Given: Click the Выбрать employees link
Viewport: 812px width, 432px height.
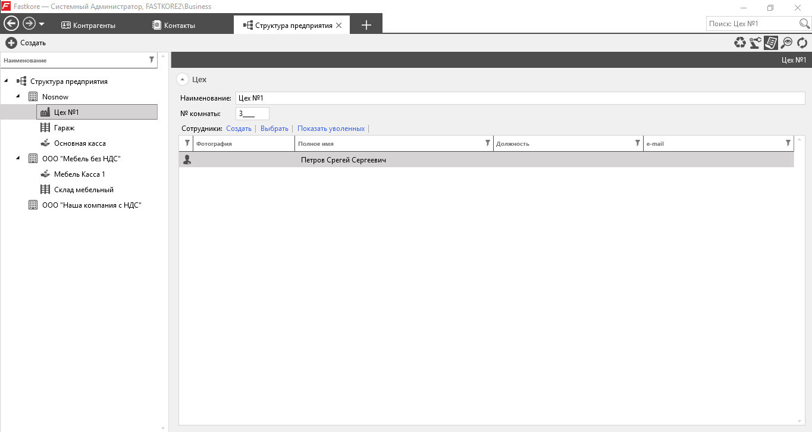Looking at the screenshot, I should [274, 129].
